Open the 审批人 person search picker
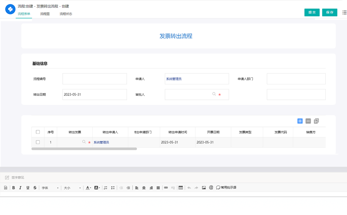Viewport: 347px width, 215px height. 214,94
